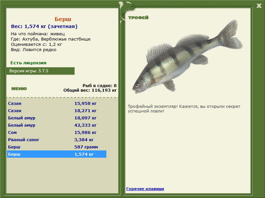The height and width of the screenshot is (198, 265).
Task: Close the fish keepnet window with X
Action: tap(259, 6)
